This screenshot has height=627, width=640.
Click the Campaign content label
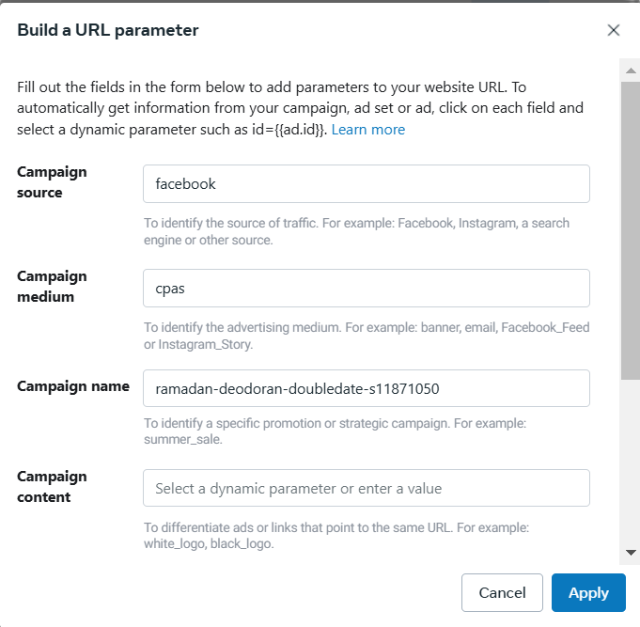click(52, 487)
